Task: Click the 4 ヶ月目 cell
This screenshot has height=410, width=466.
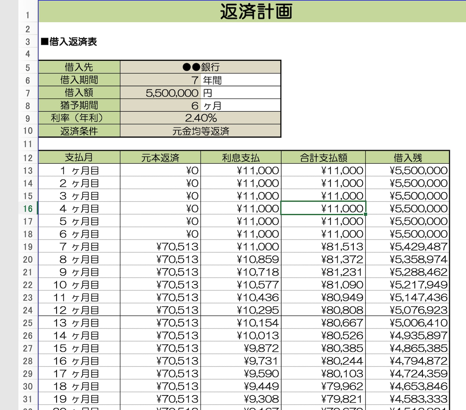Action: 79,208
